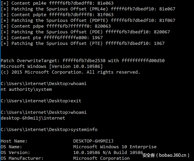Click the 'systeminfo' command text
The width and height of the screenshot is (194, 161).
84,129
